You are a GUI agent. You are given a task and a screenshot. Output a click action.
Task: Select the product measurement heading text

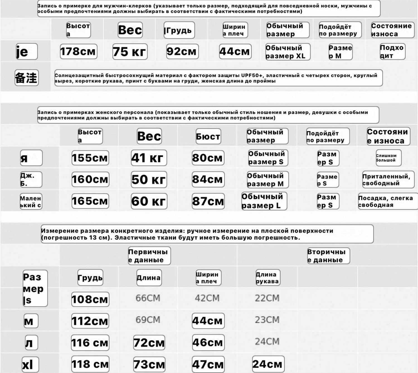point(207,234)
